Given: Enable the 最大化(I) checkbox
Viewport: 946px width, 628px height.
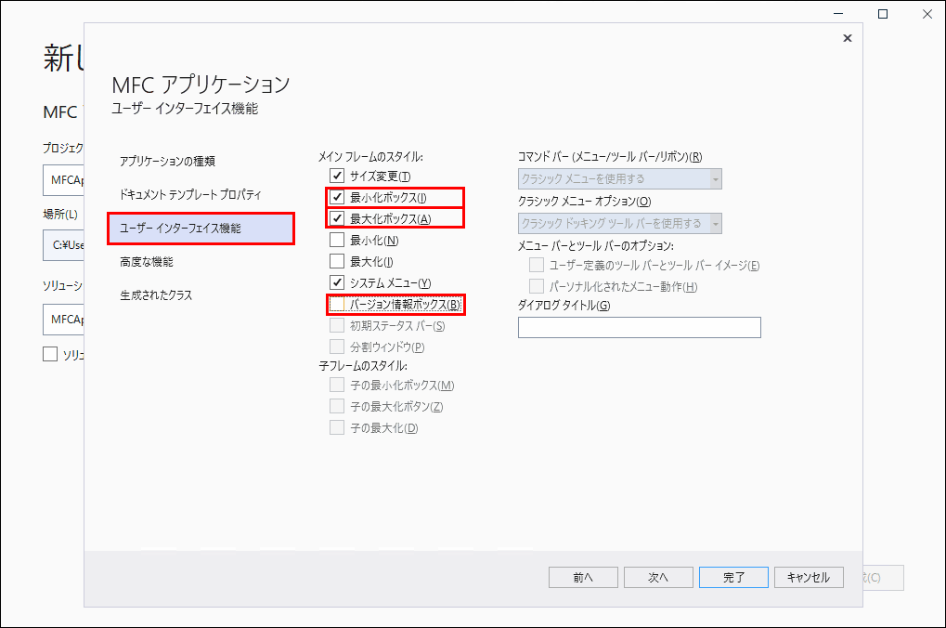Looking at the screenshot, I should tap(337, 261).
